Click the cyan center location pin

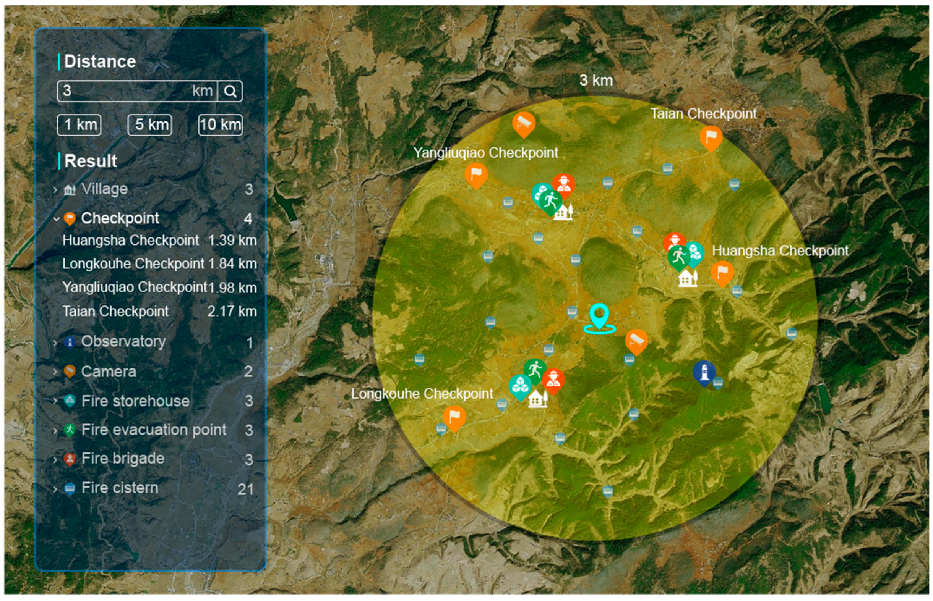pyautogui.click(x=599, y=316)
